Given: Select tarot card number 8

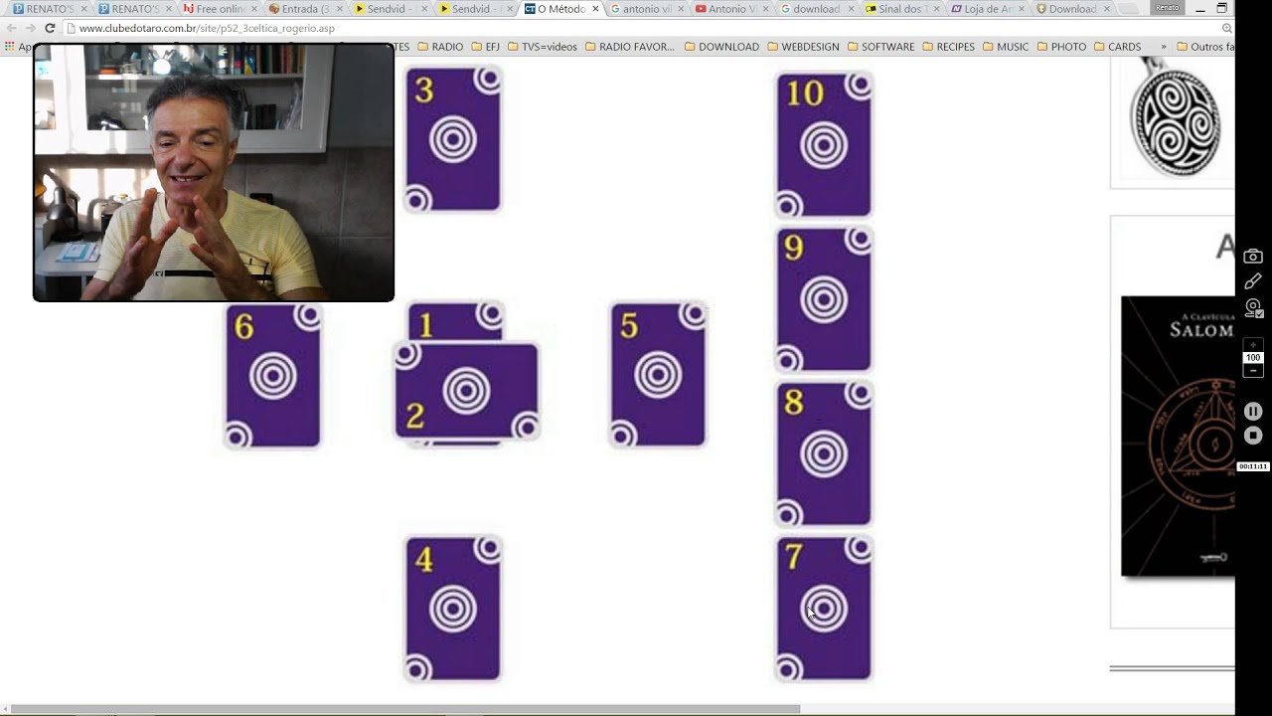Looking at the screenshot, I should point(824,453).
